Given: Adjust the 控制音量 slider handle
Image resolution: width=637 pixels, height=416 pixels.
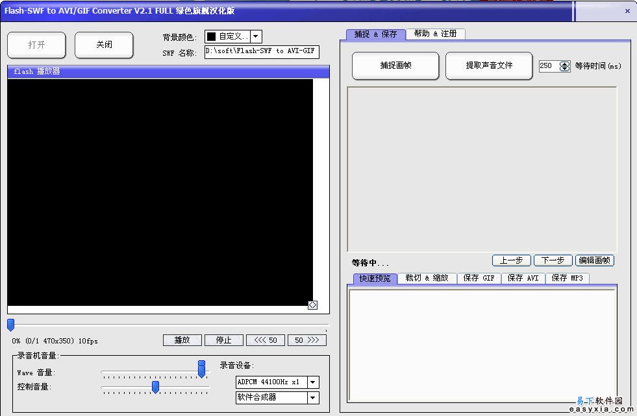Looking at the screenshot, I should pos(155,387).
